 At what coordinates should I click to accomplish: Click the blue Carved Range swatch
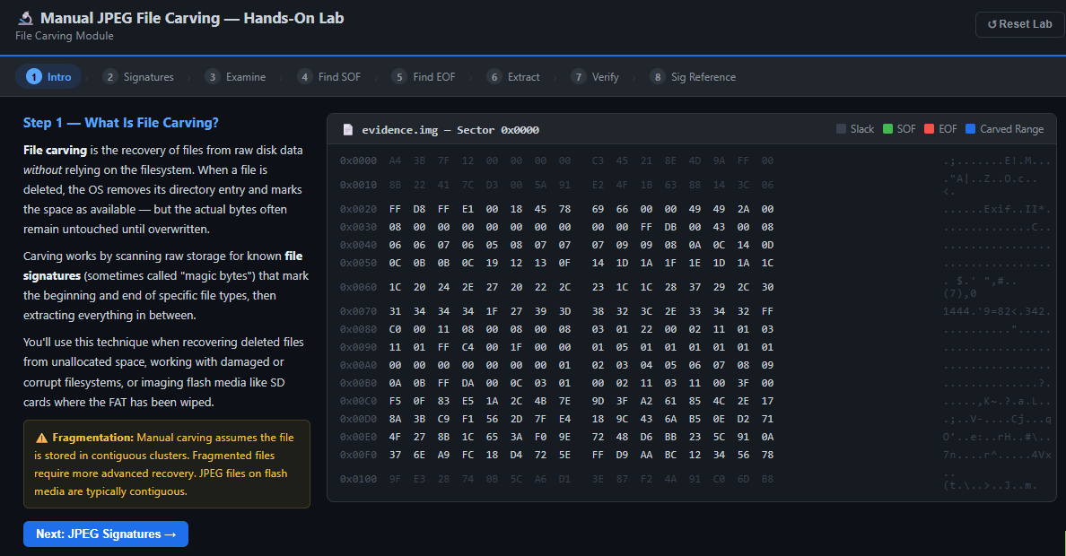(971, 129)
